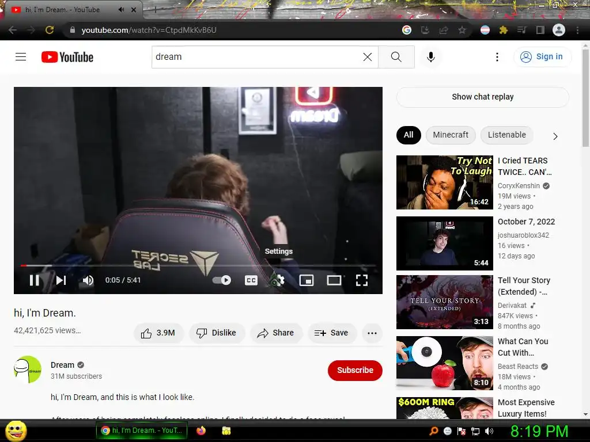
Task: Click the install app icon in address bar
Action: [425, 30]
